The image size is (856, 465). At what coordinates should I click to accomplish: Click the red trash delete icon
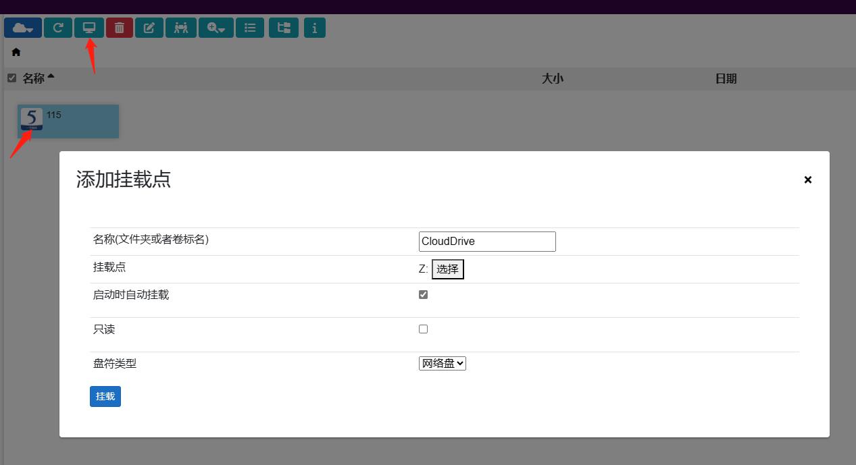coord(120,28)
